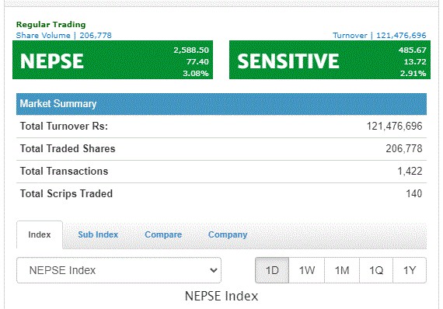Select the 1D time range button
443x309 pixels.
[x=272, y=270]
